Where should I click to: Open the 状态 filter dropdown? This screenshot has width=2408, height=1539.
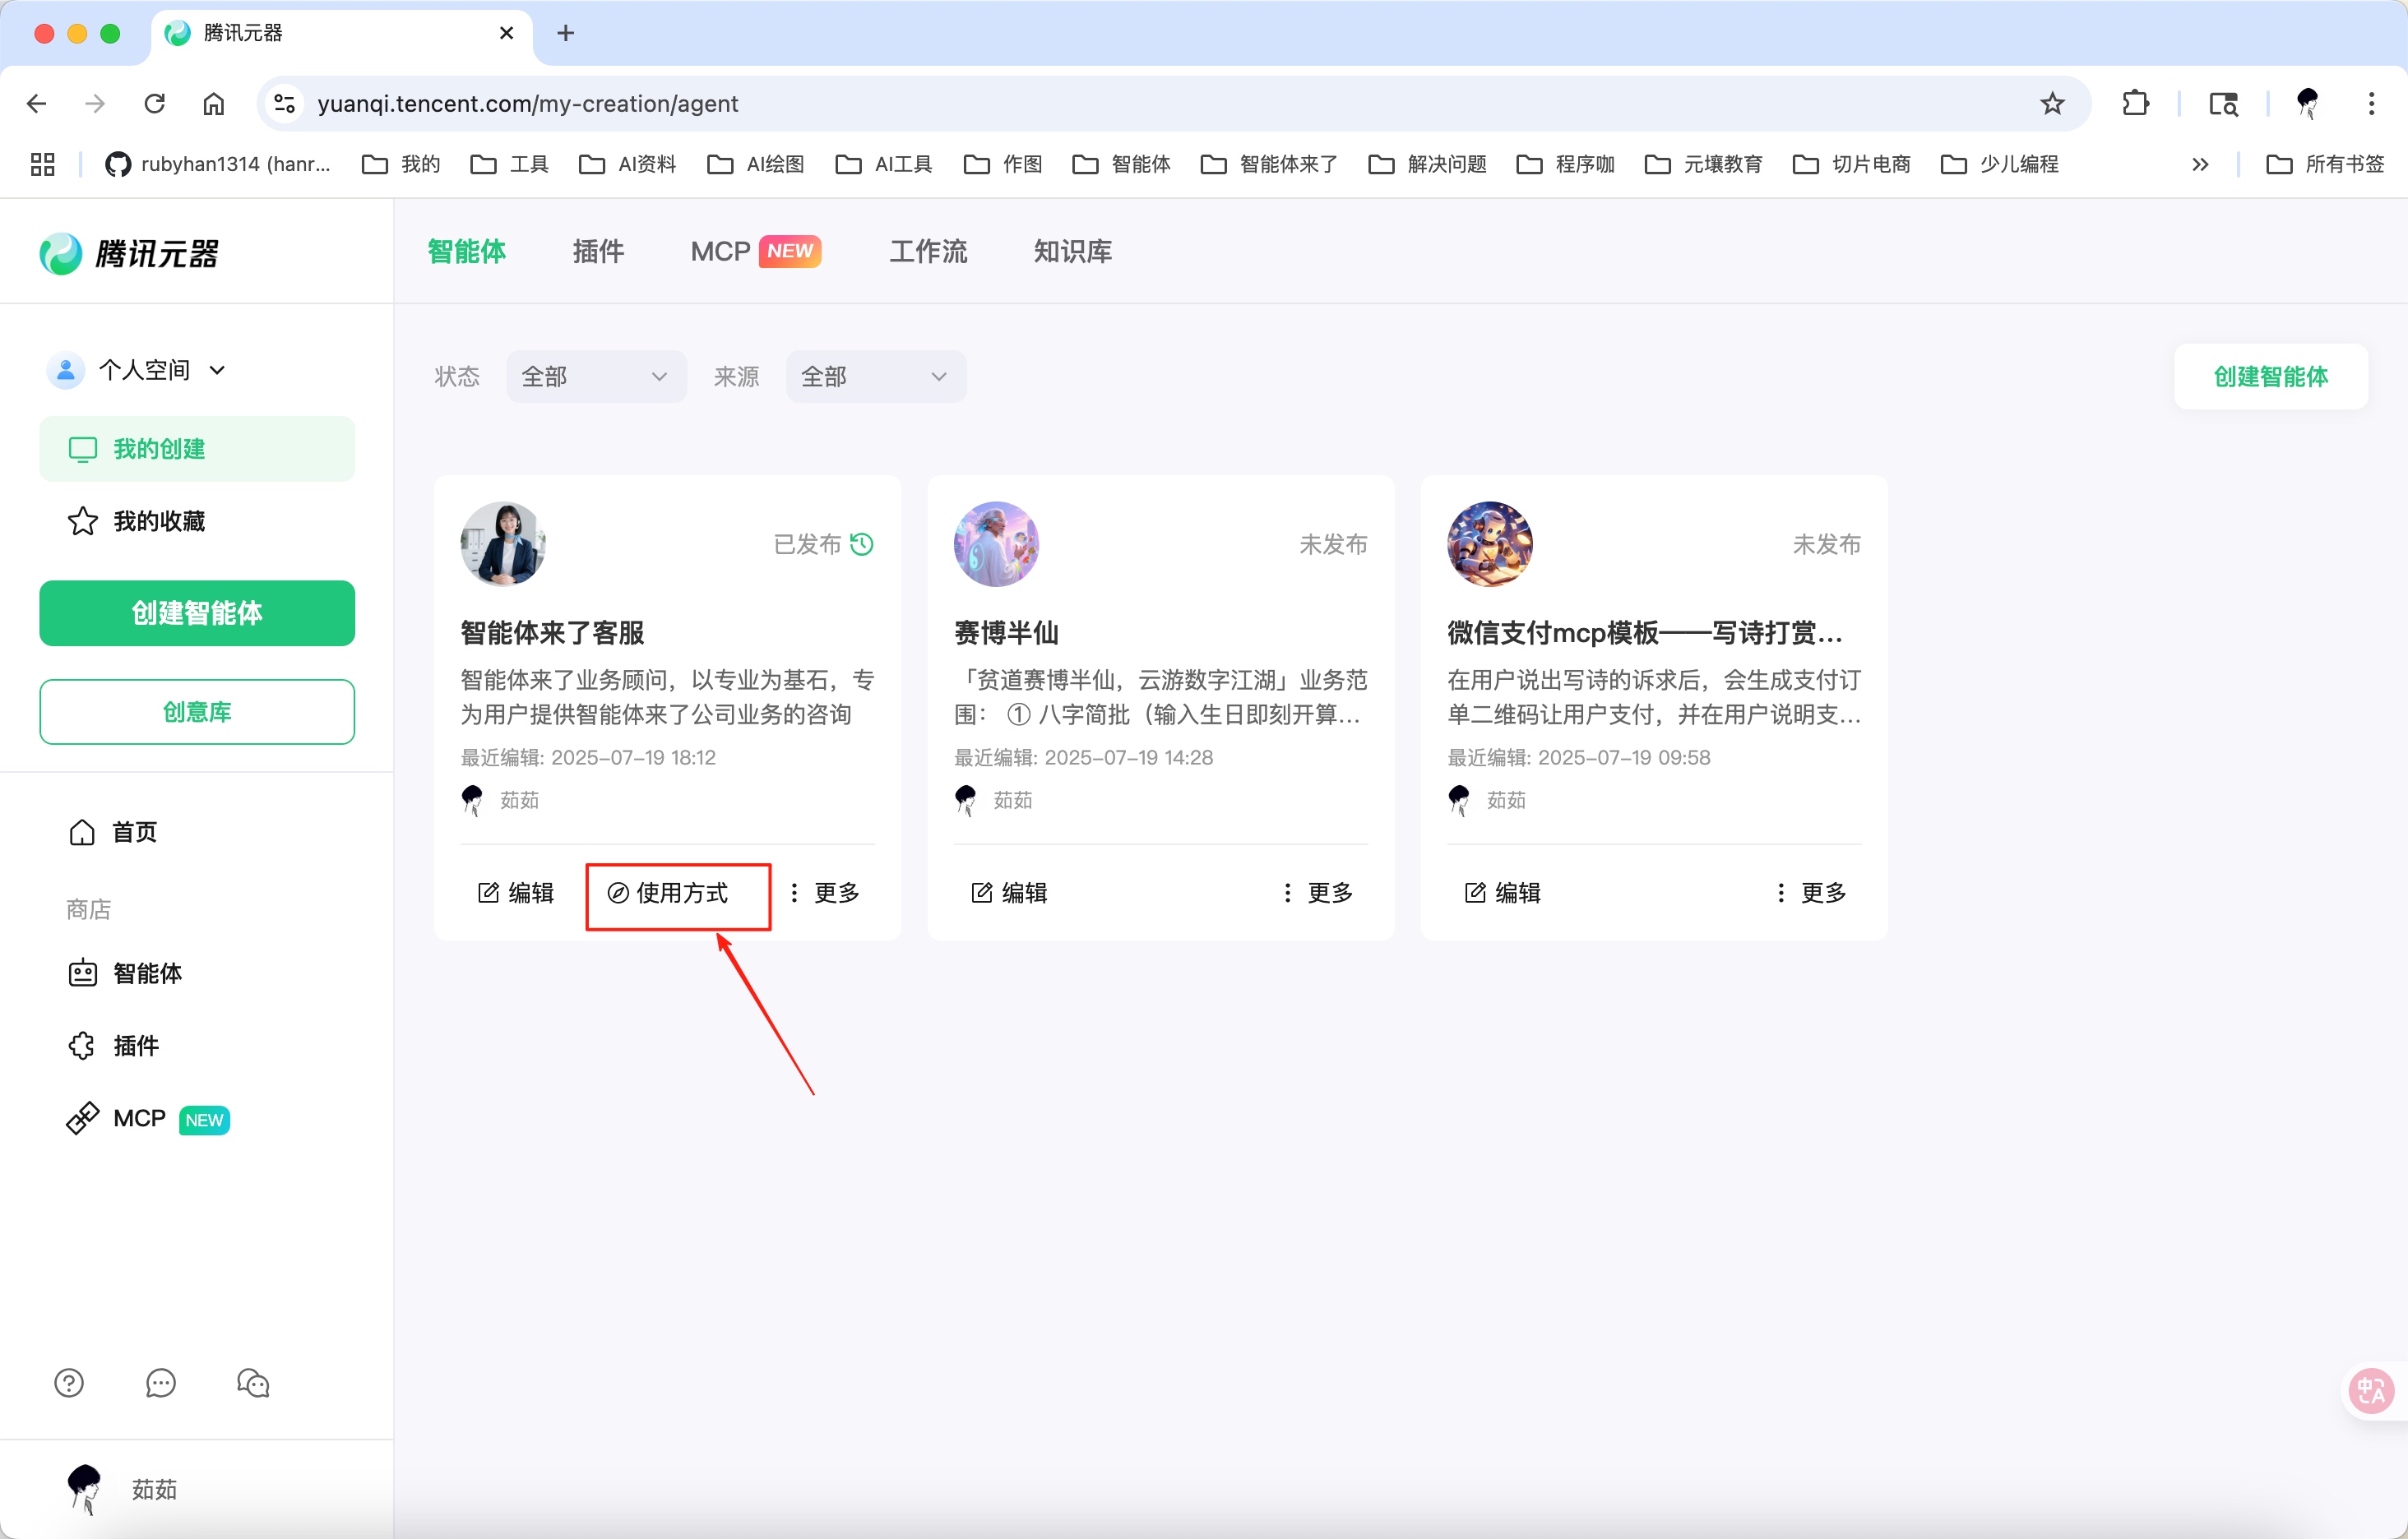596,377
